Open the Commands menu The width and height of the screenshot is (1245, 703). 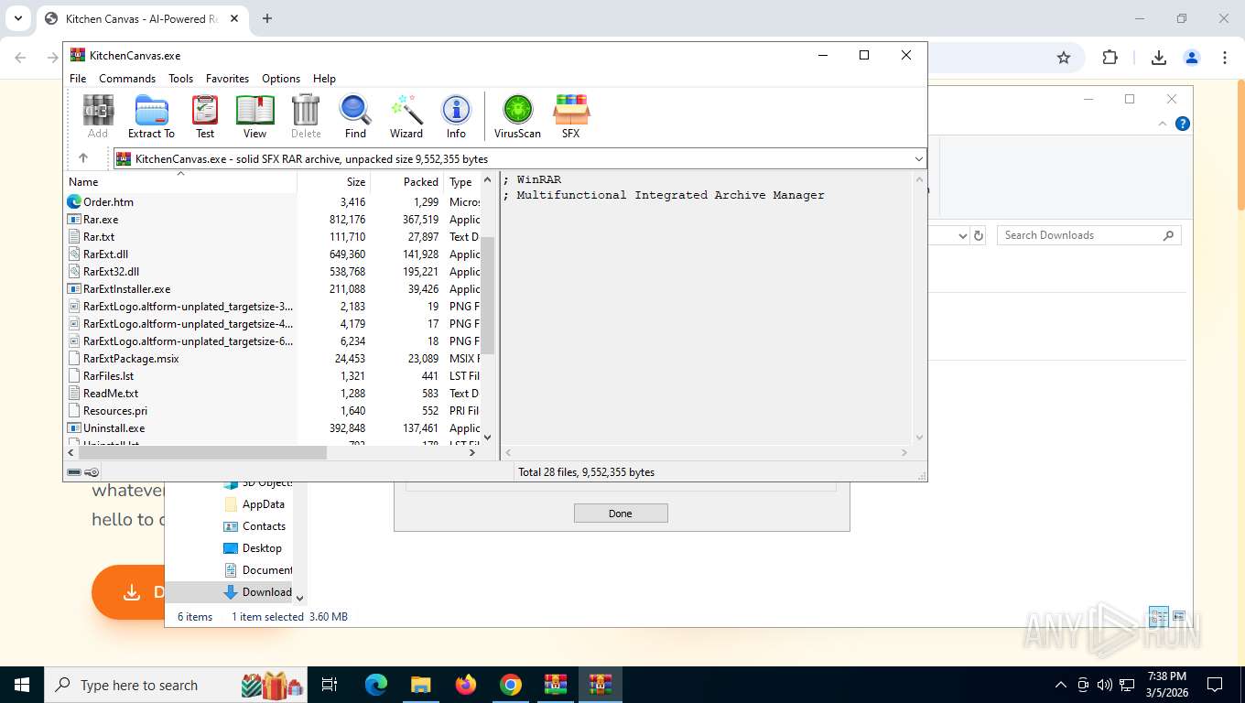127,79
